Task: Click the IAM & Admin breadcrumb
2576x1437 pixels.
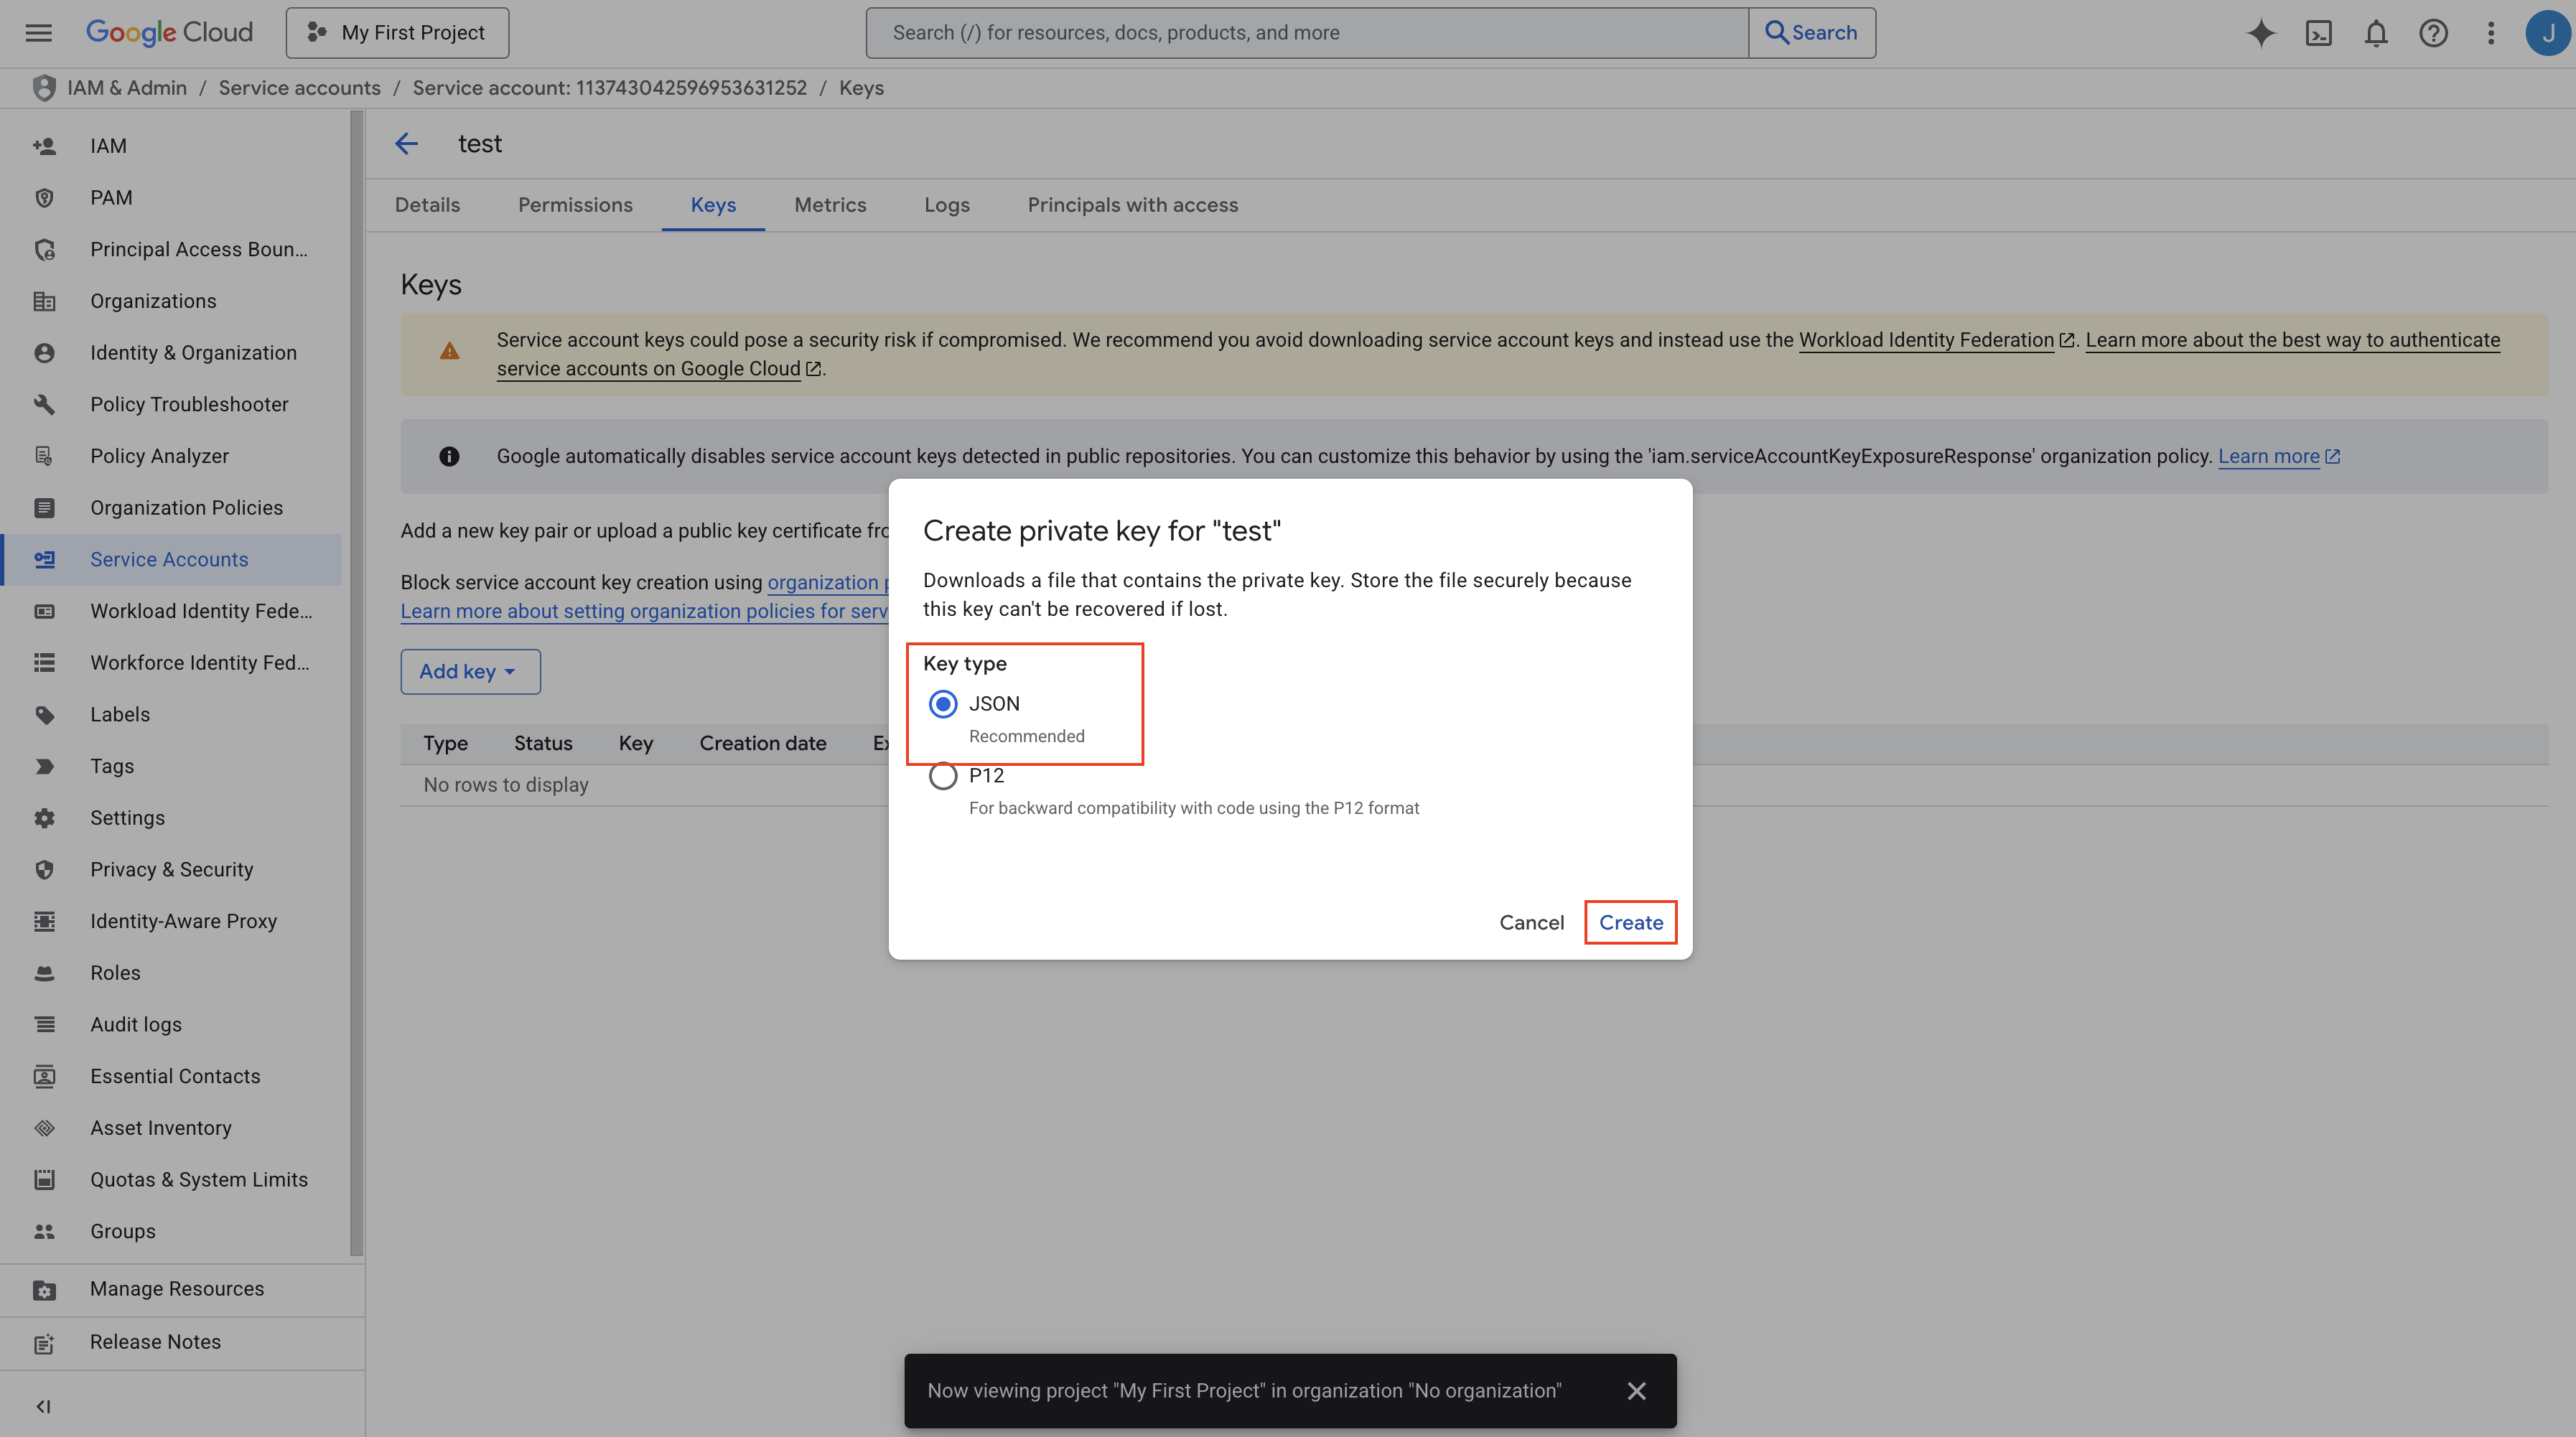Action: 127,88
